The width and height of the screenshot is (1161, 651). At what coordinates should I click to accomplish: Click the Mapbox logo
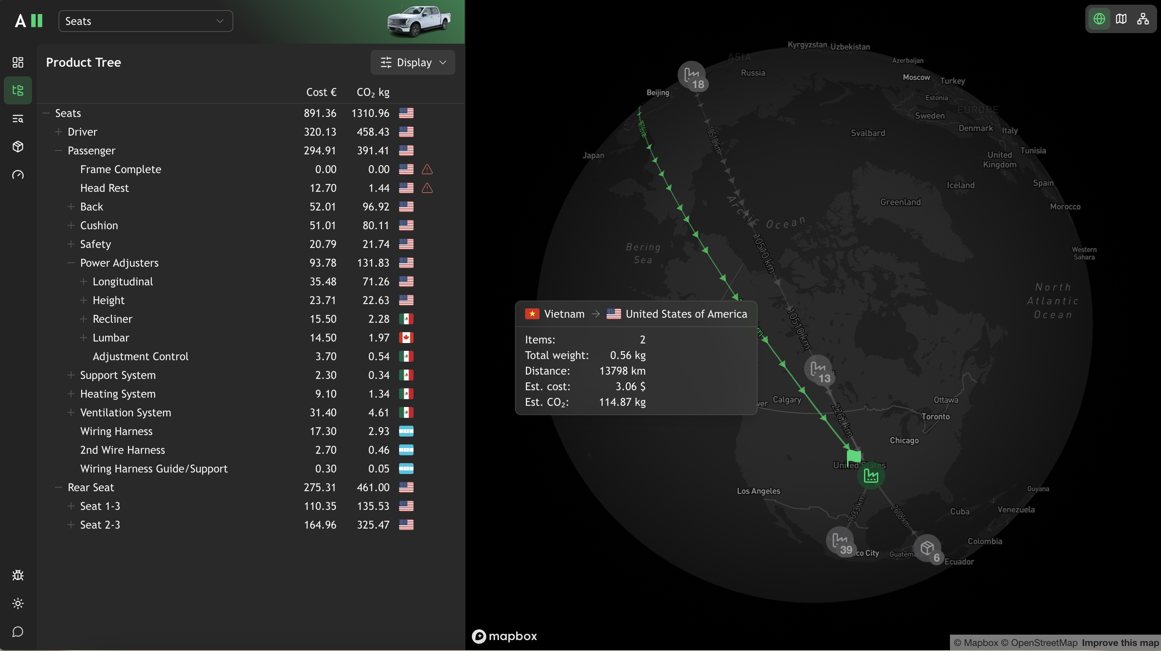click(504, 636)
